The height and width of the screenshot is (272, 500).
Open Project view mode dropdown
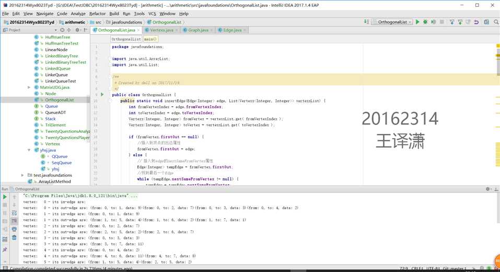tap(56, 30)
